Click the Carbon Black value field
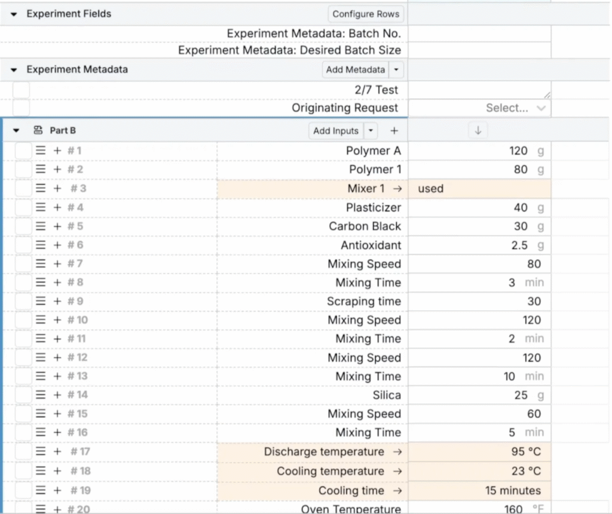Image resolution: width=612 pixels, height=514 pixels. click(479, 227)
